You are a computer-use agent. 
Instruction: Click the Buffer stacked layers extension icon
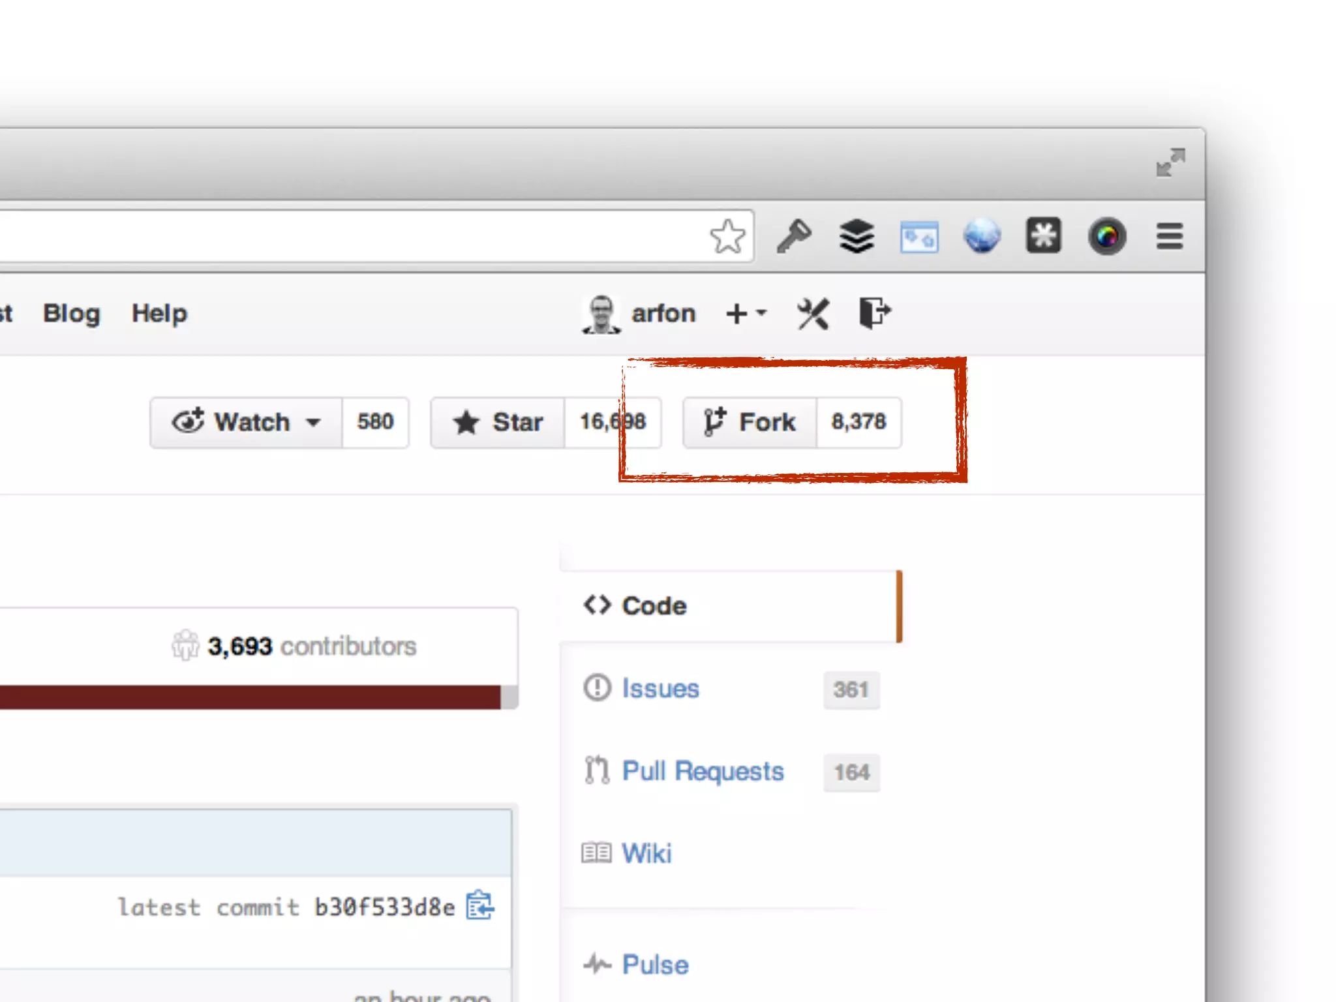856,236
